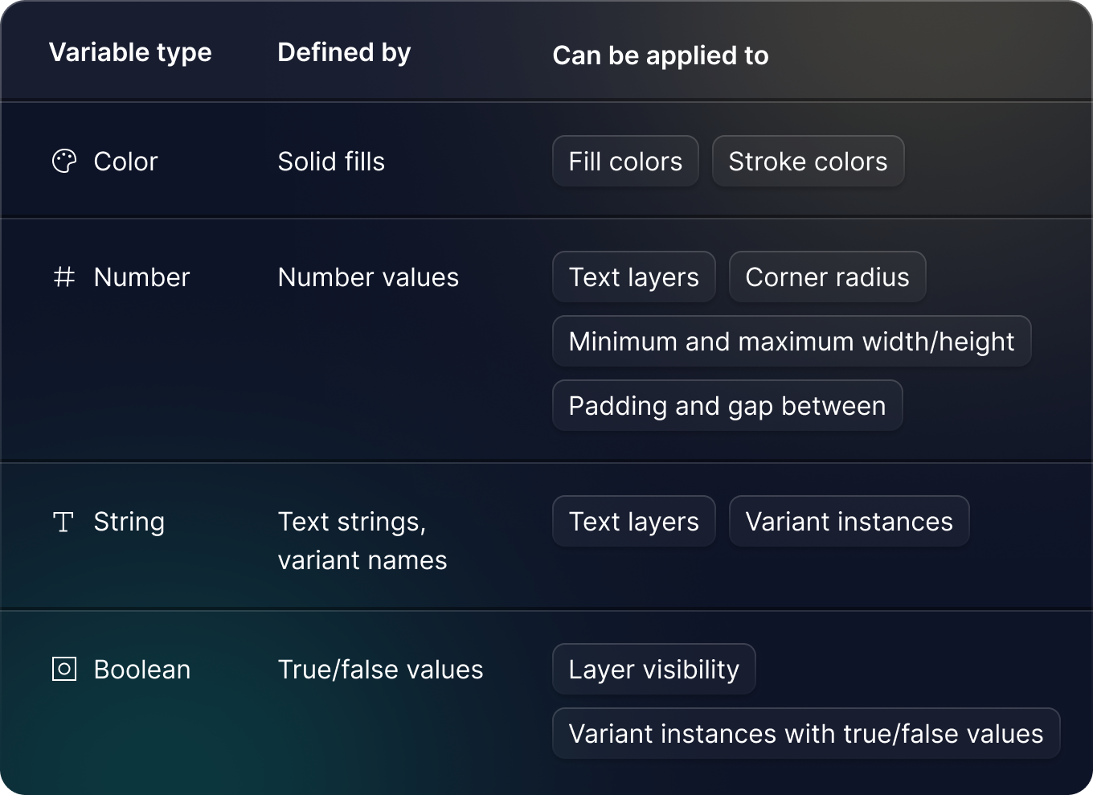
Task: Click Text layers tag in String row
Action: [x=634, y=522]
